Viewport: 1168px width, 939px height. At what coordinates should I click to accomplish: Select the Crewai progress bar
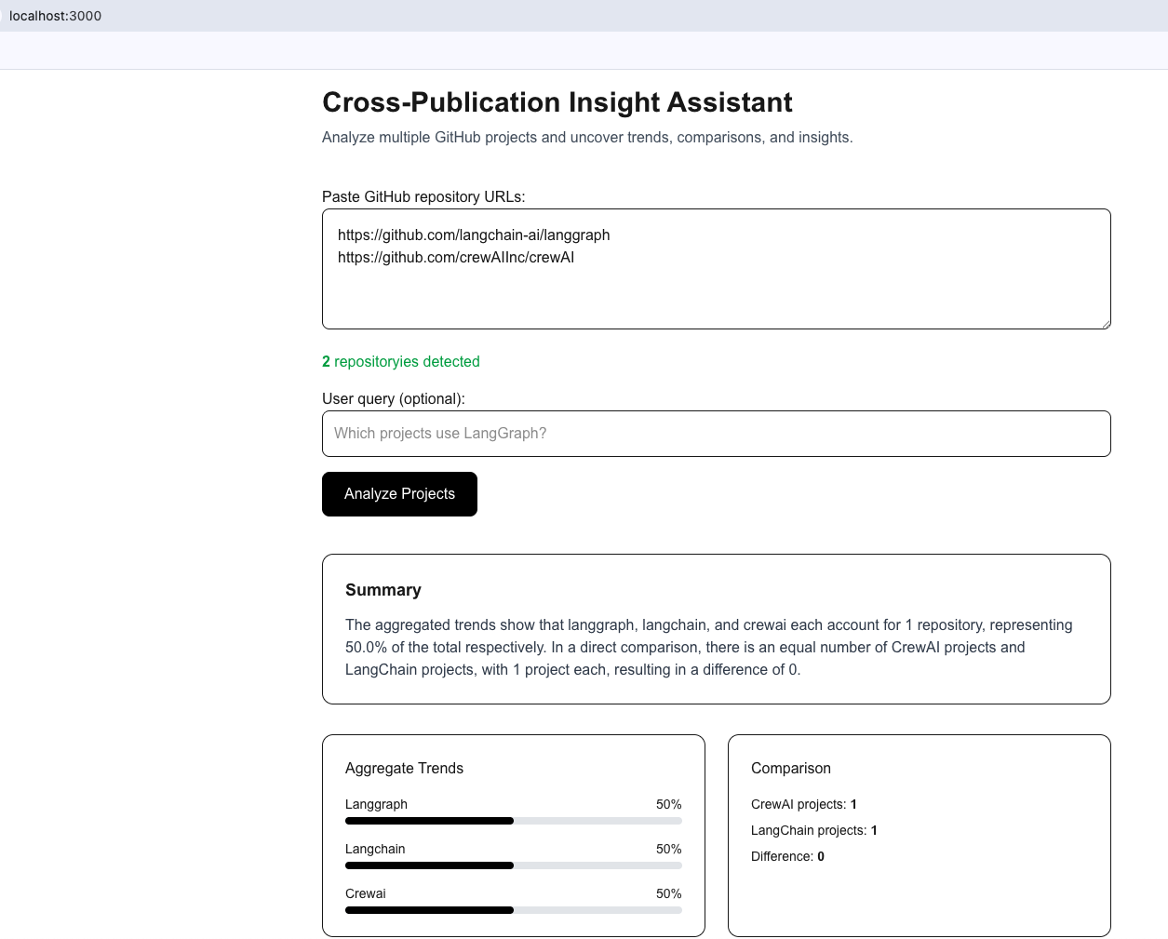[513, 910]
